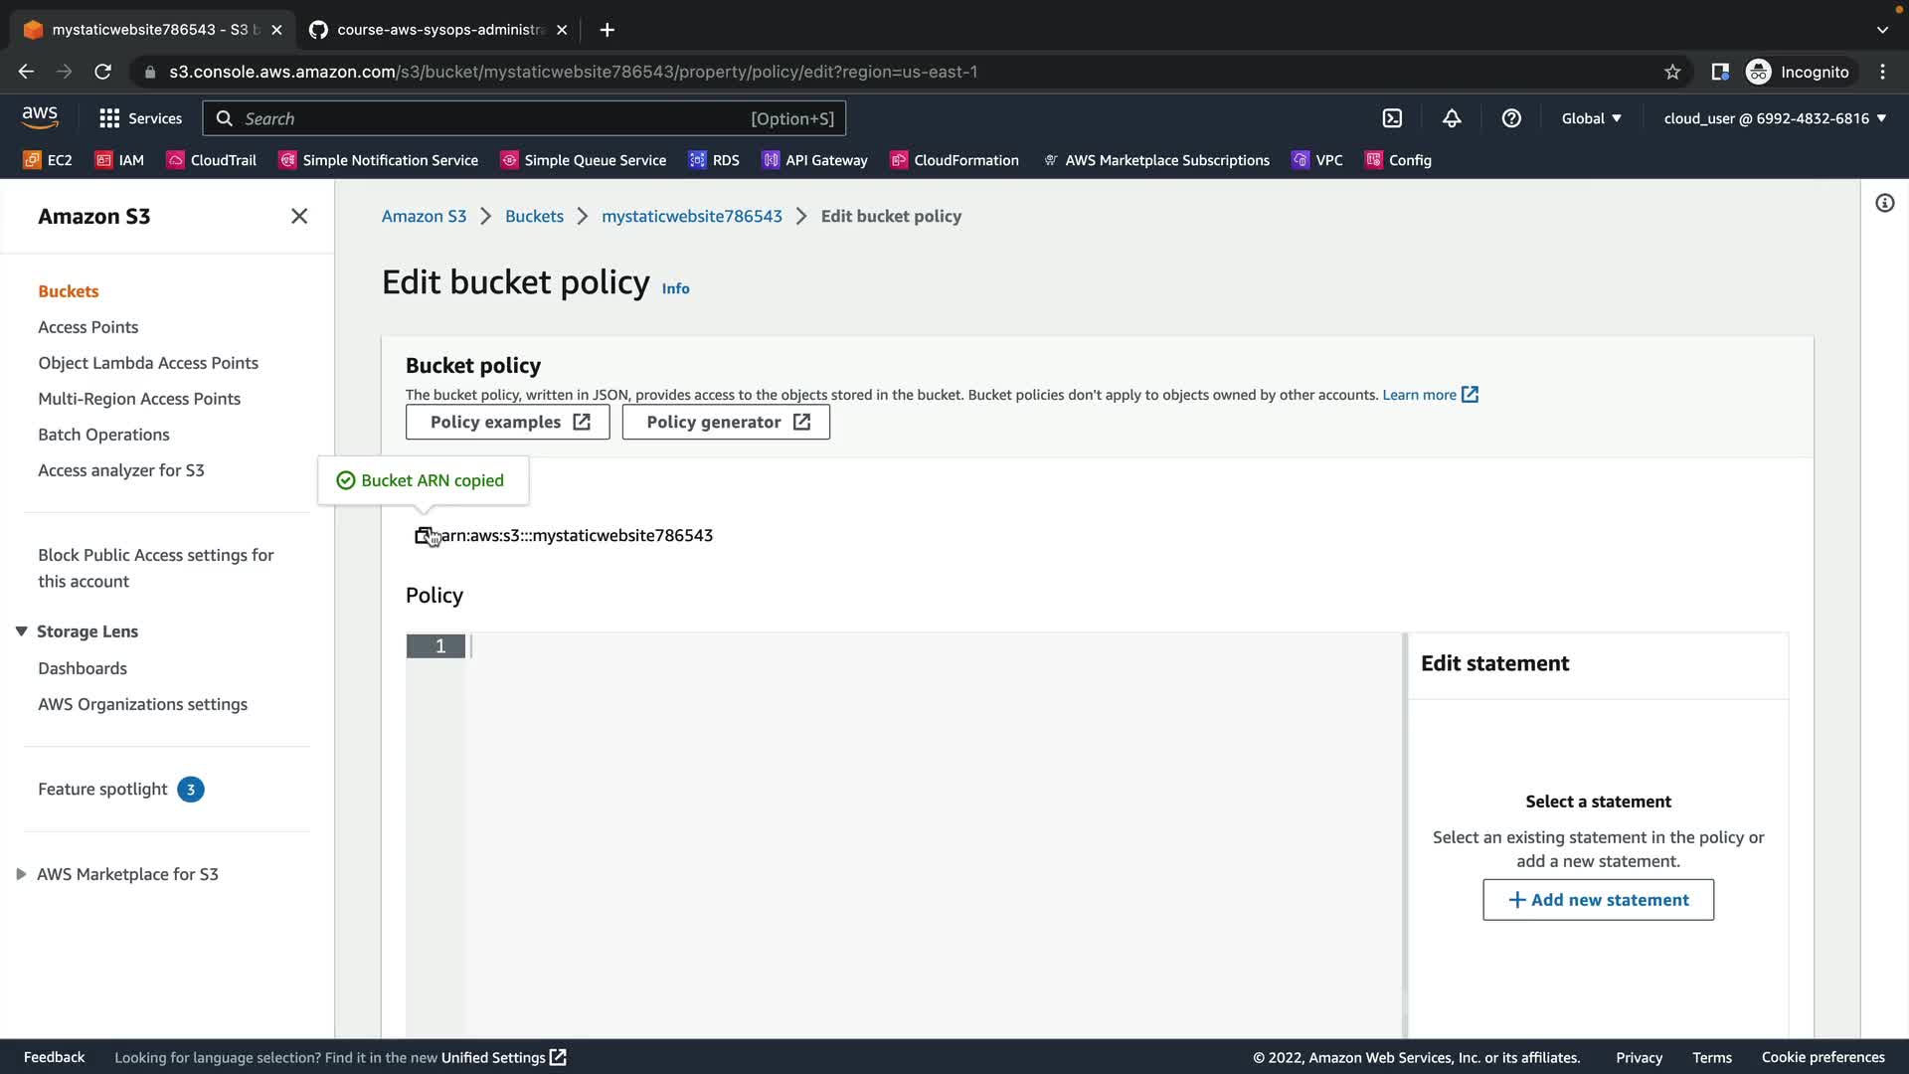
Task: Copy the bucket ARN using copy icon
Action: (x=424, y=535)
